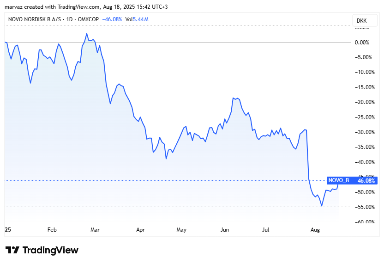The width and height of the screenshot is (384, 264).
Task: Click the 25 year label on time axis
Action: click(8, 230)
